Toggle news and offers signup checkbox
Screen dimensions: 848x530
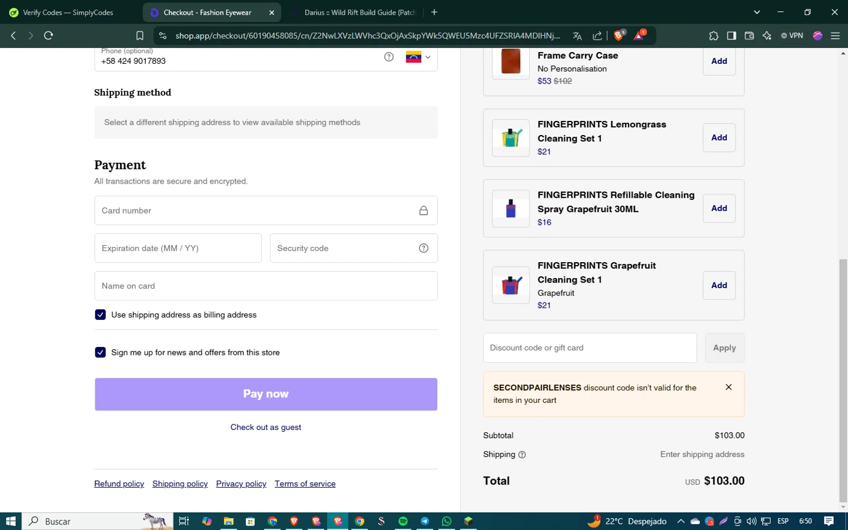100,353
